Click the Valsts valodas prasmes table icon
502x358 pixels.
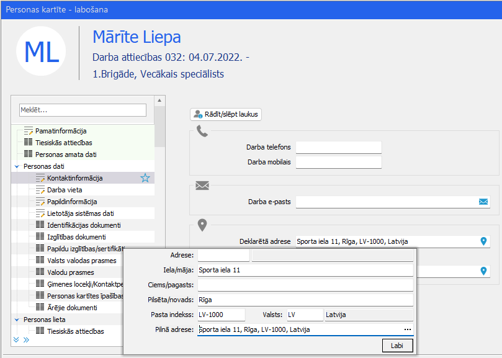coord(40,261)
